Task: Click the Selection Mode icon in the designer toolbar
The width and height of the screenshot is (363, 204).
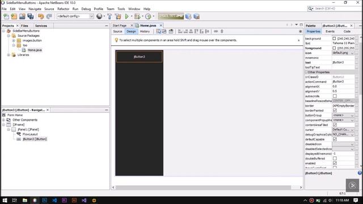Action: point(159,31)
